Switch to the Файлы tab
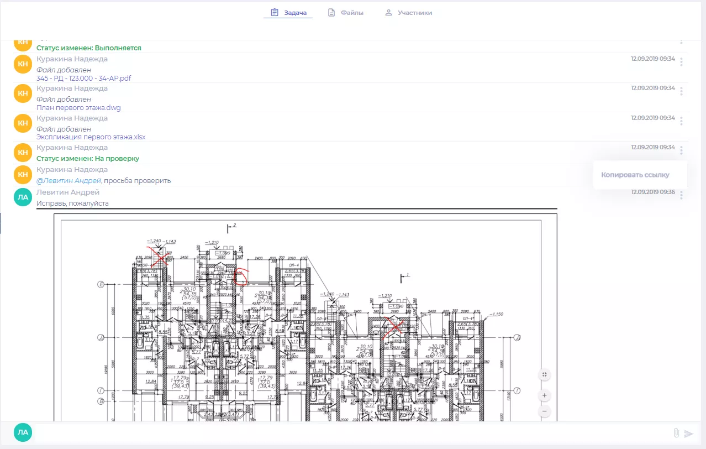 tap(352, 12)
